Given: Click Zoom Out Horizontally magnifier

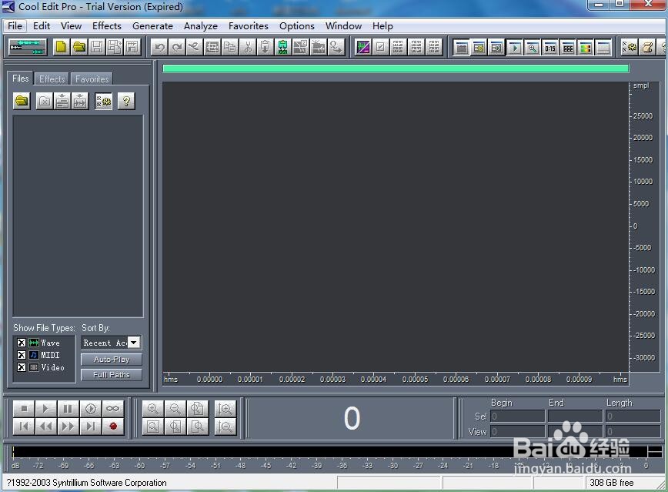Looking at the screenshot, I should point(175,408).
